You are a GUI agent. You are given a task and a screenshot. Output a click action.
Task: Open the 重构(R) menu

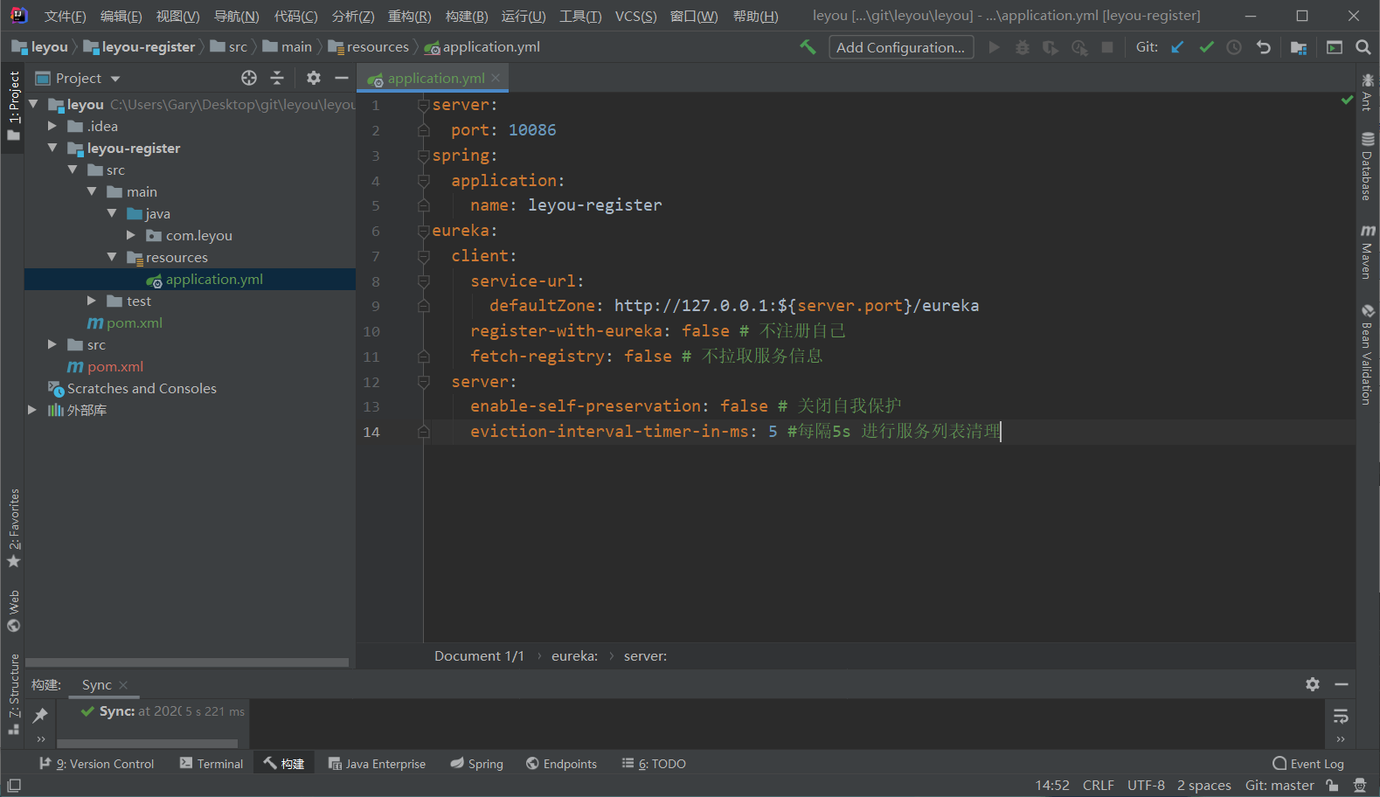409,16
